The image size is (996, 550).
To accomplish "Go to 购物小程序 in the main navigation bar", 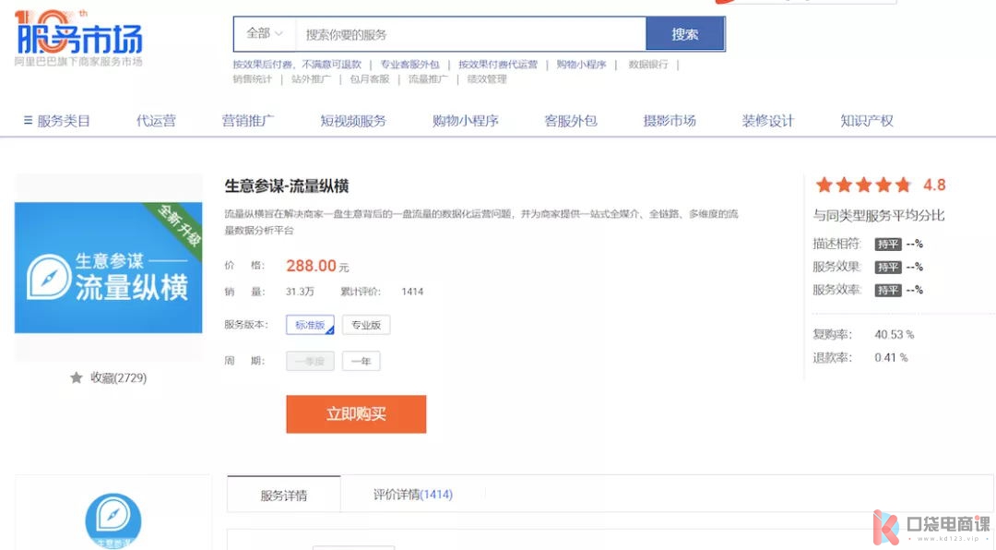I will click(x=465, y=121).
